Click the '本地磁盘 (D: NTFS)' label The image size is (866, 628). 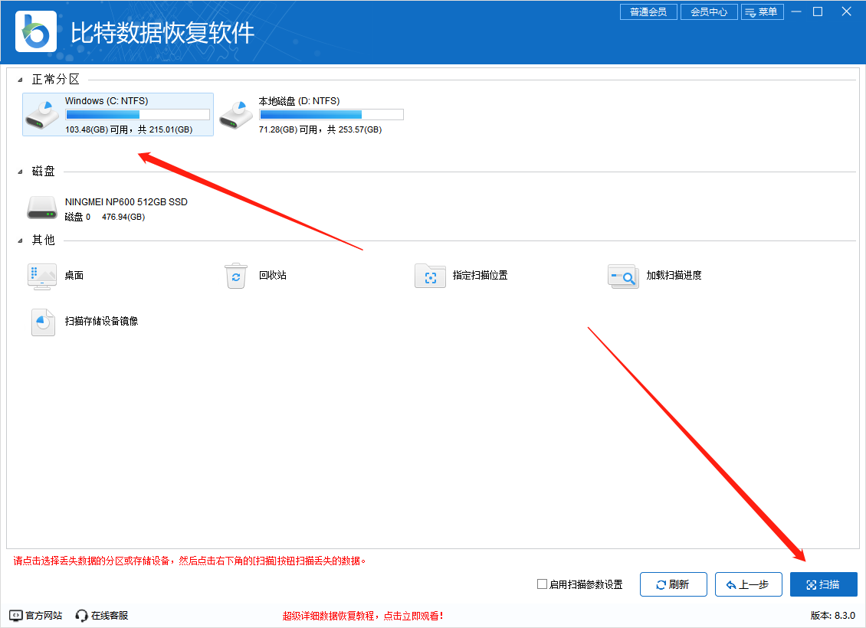tap(300, 101)
